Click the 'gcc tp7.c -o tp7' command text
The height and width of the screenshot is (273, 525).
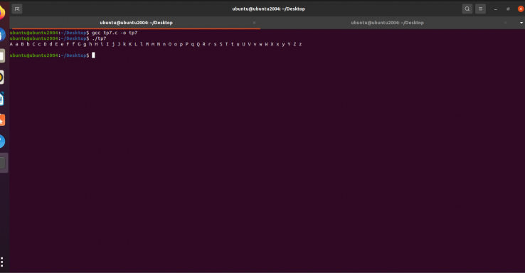click(x=115, y=33)
